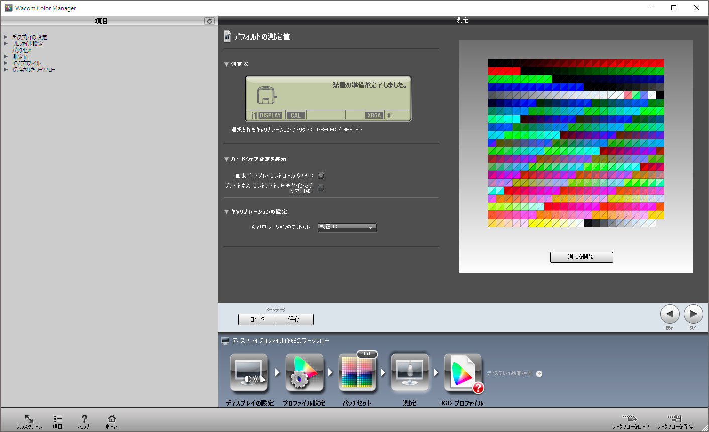Maximize the Wacom Color Manager window
The width and height of the screenshot is (709, 432).
(x=674, y=8)
